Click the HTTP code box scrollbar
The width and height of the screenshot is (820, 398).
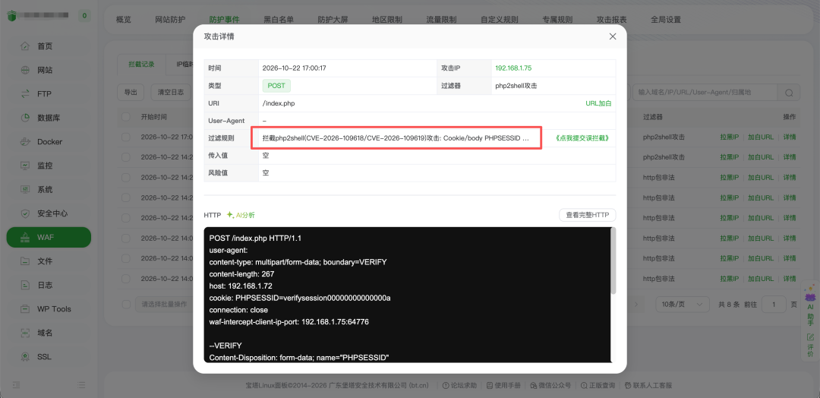tap(614, 261)
